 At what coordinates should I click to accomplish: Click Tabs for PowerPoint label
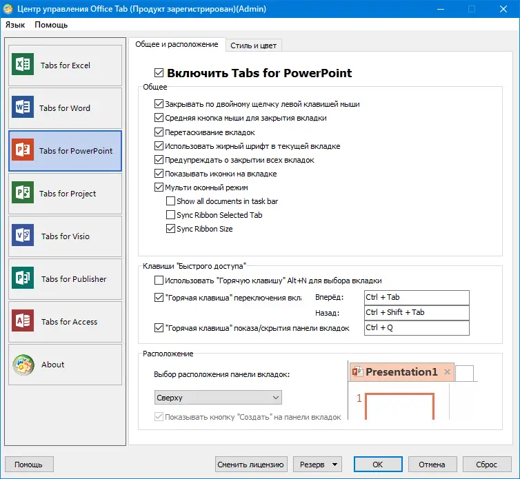76,151
